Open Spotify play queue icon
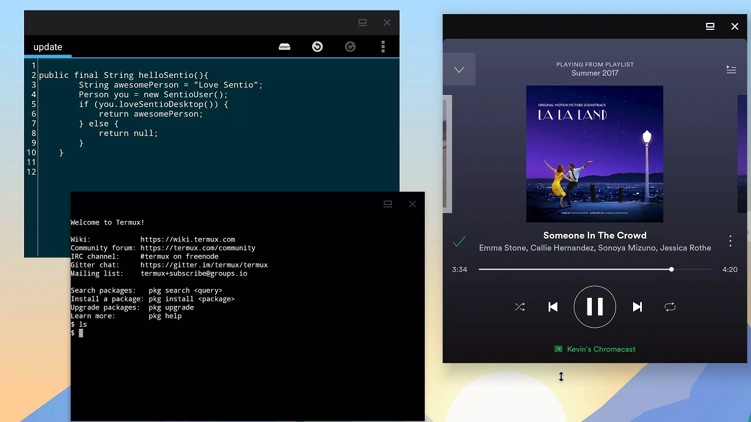 click(731, 70)
